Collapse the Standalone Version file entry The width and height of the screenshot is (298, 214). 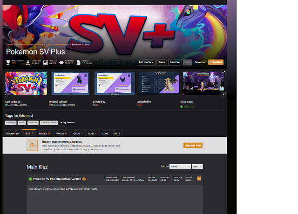pyautogui.click(x=199, y=179)
